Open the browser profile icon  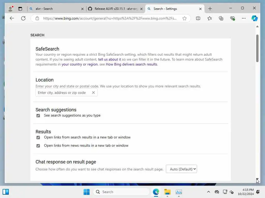[x=11, y=9]
